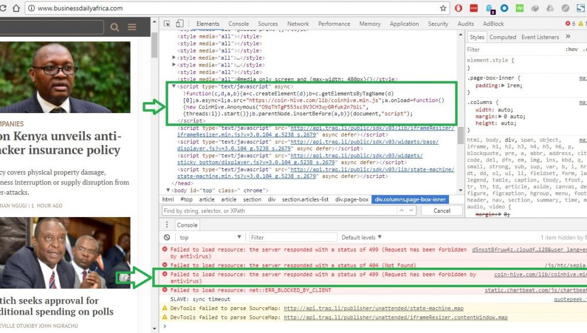The height and width of the screenshot is (333, 587).
Task: Open the quotepeek source link
Action: tap(570, 299)
